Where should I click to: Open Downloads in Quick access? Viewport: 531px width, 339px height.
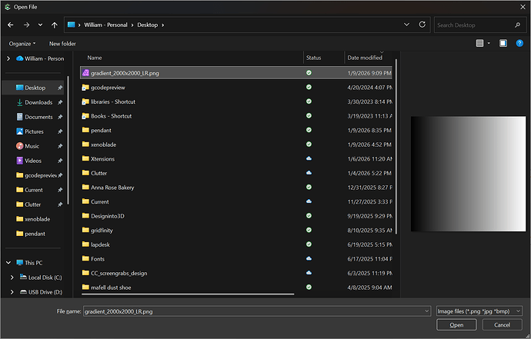(x=38, y=102)
